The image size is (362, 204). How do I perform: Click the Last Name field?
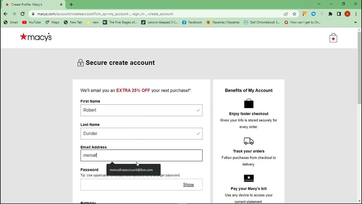pos(141,133)
